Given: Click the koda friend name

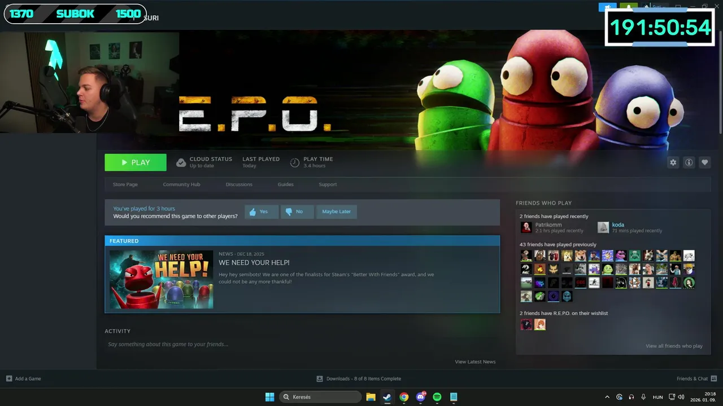Looking at the screenshot, I should [618, 224].
